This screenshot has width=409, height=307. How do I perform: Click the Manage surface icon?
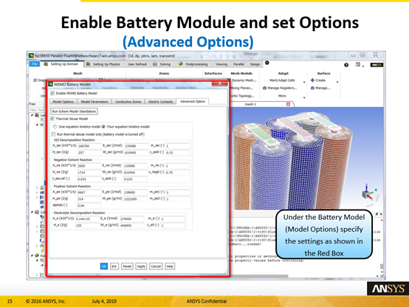pyautogui.click(x=312, y=88)
